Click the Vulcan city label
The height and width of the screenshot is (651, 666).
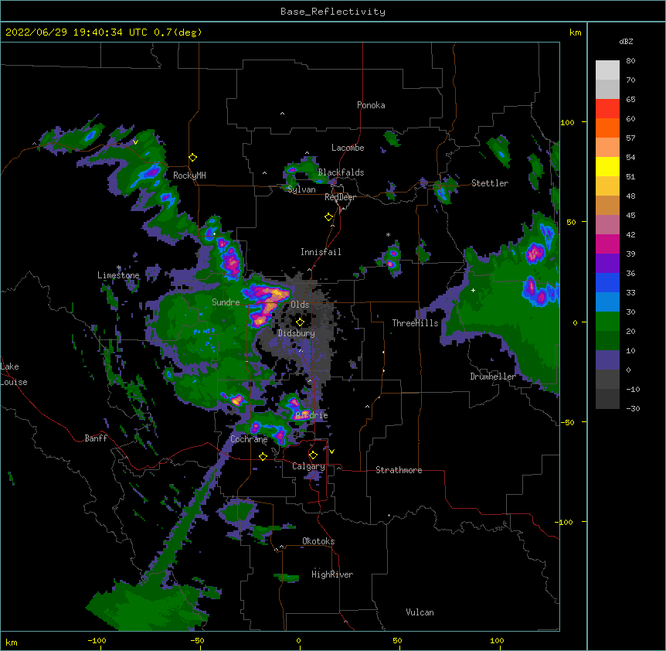point(420,612)
